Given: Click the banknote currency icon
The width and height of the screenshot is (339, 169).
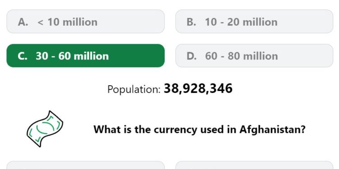Looking at the screenshot, I should coord(45,129).
